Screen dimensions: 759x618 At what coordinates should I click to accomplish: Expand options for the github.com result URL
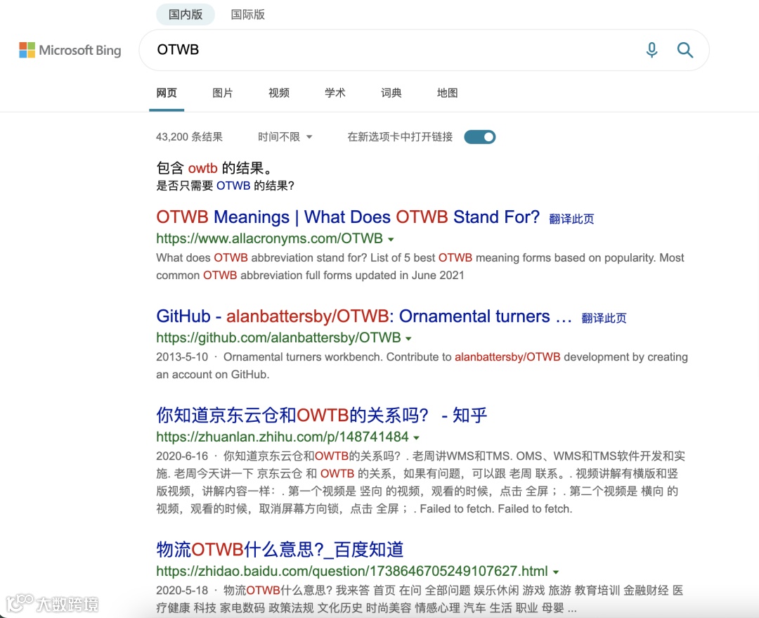[408, 337]
